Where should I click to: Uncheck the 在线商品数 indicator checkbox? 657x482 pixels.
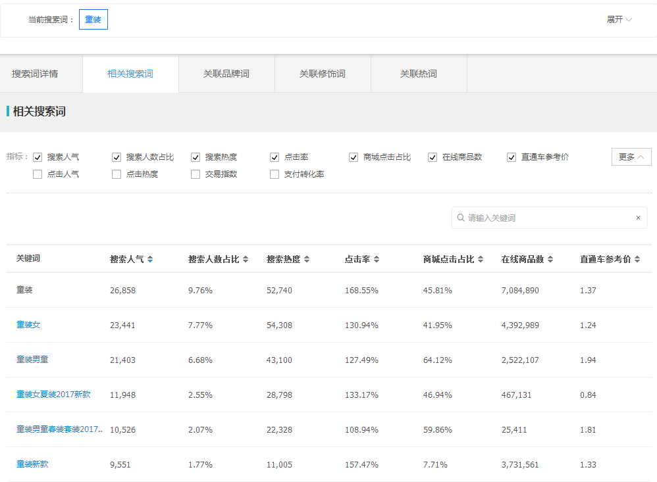[x=433, y=157]
